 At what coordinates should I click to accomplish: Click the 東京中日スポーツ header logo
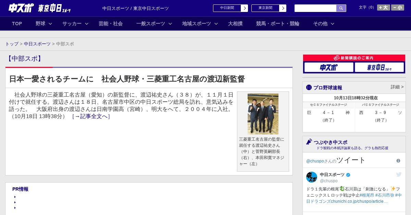coord(54,8)
